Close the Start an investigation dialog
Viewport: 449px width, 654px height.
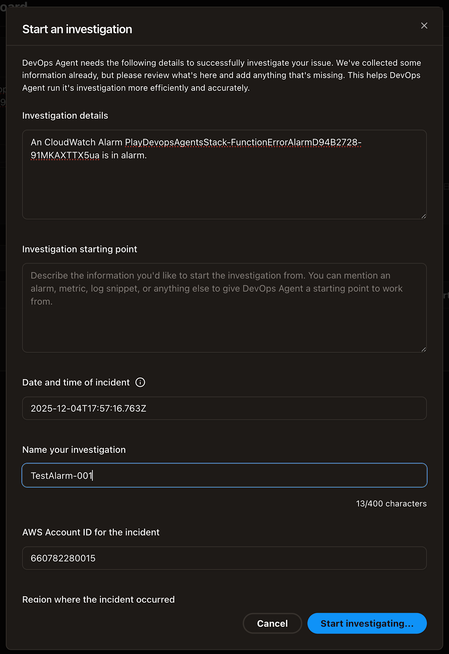[x=424, y=26]
